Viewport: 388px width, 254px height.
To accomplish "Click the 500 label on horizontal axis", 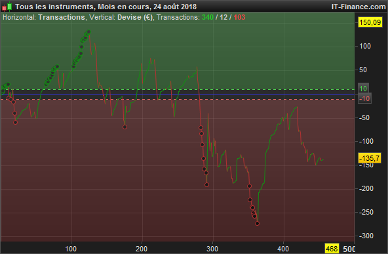I will pos(349,249).
